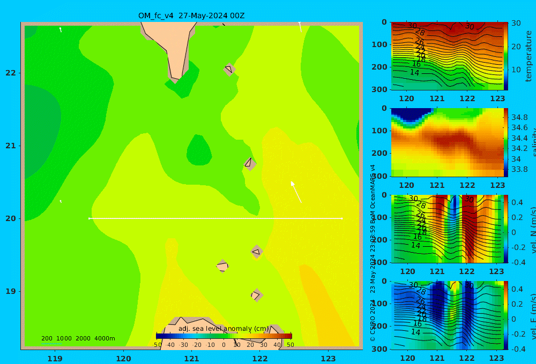The width and height of the screenshot is (536, 364).
Task: Click the main map's longitude label 119
Action: tap(55, 359)
